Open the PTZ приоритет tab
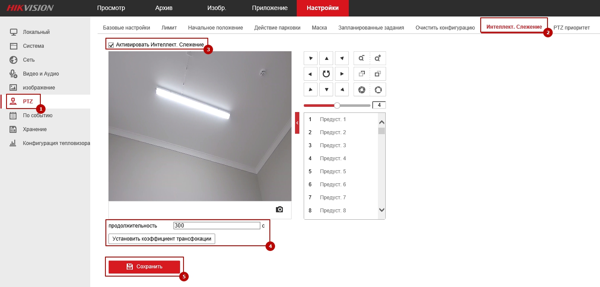Screen dimensions: 600x287 click(x=571, y=27)
